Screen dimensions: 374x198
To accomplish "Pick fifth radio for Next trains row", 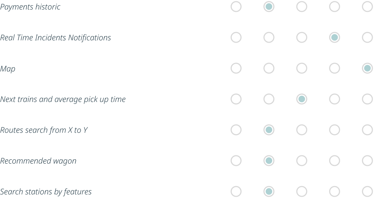I will 367,99.
